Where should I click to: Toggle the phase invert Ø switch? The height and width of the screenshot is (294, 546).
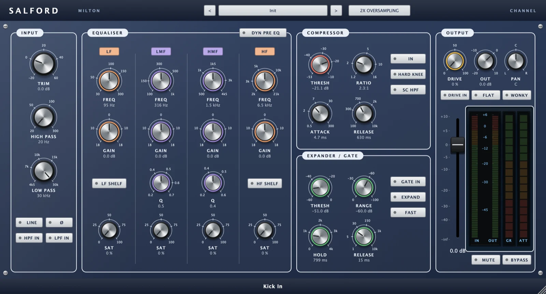59,223
